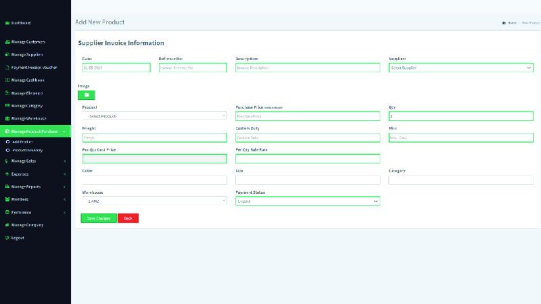The height and width of the screenshot is (304, 541).
Task: Click the Manage Cashbook icon
Action: click(7, 80)
